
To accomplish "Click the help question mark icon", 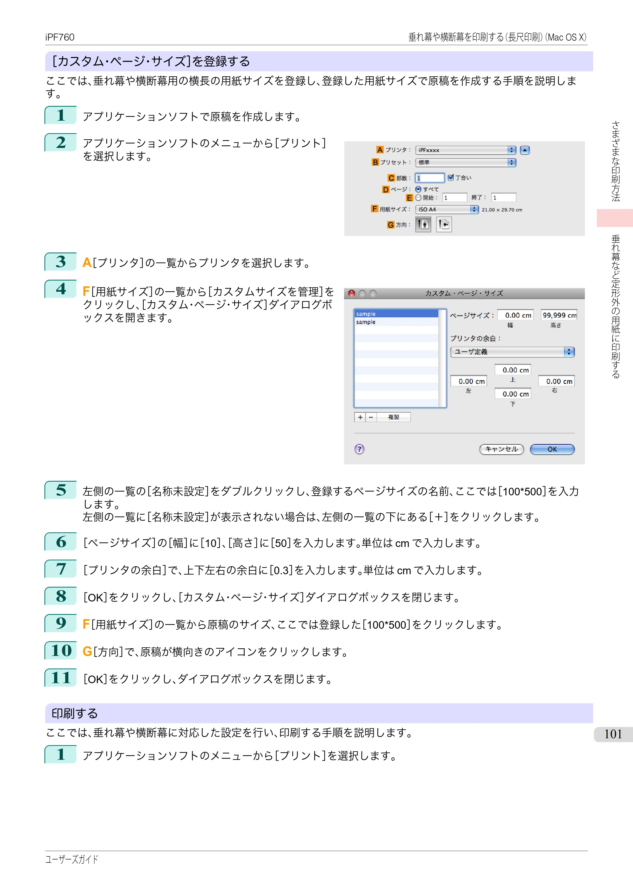I will 359,449.
